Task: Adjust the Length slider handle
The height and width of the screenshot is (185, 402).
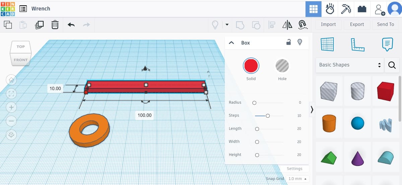Action: (x=257, y=129)
